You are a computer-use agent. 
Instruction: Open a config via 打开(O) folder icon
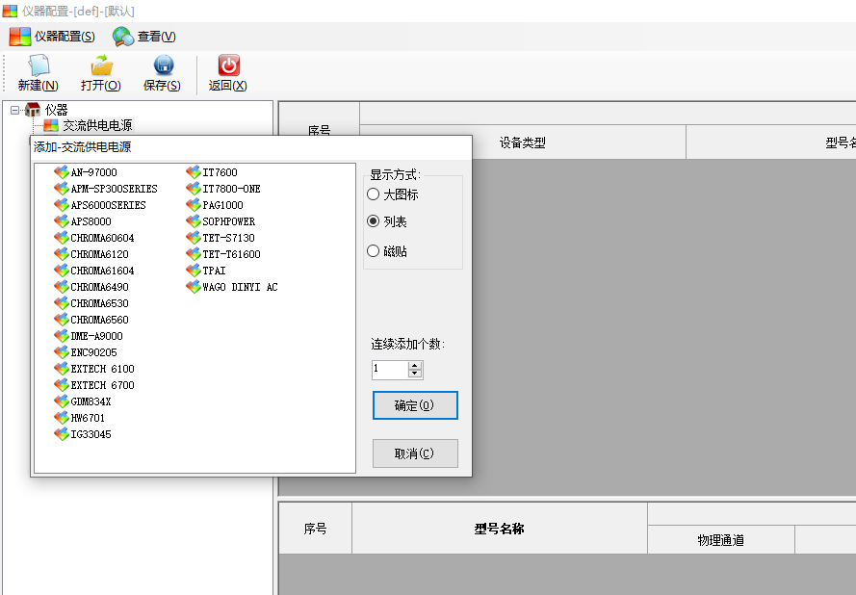pos(101,65)
